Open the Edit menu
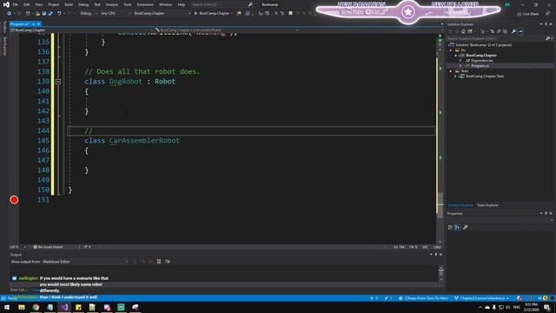The image size is (556, 313). (x=27, y=4)
